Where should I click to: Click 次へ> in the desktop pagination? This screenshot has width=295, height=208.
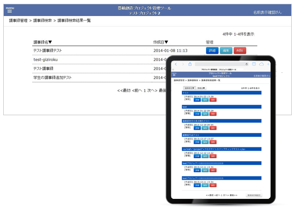click(152, 91)
